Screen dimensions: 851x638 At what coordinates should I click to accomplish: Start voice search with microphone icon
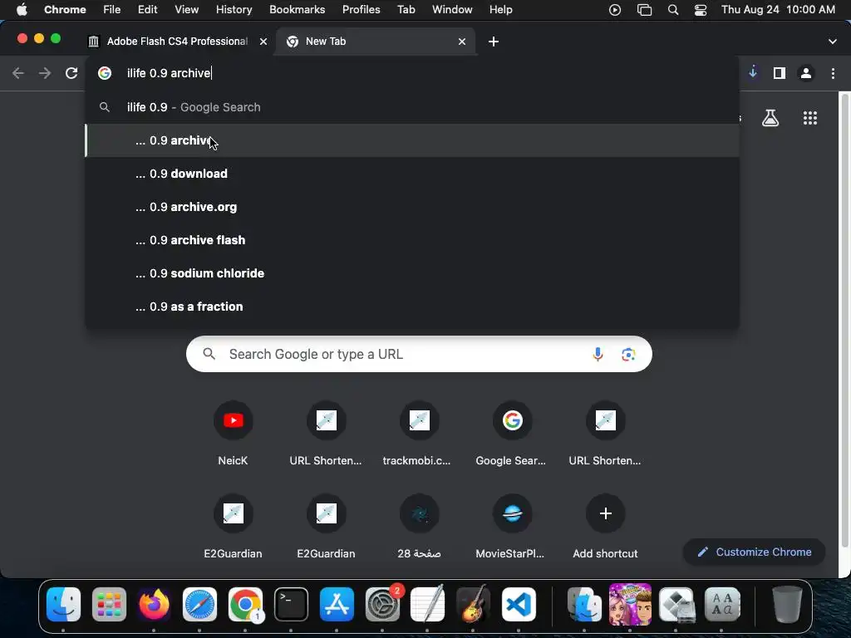coord(598,354)
